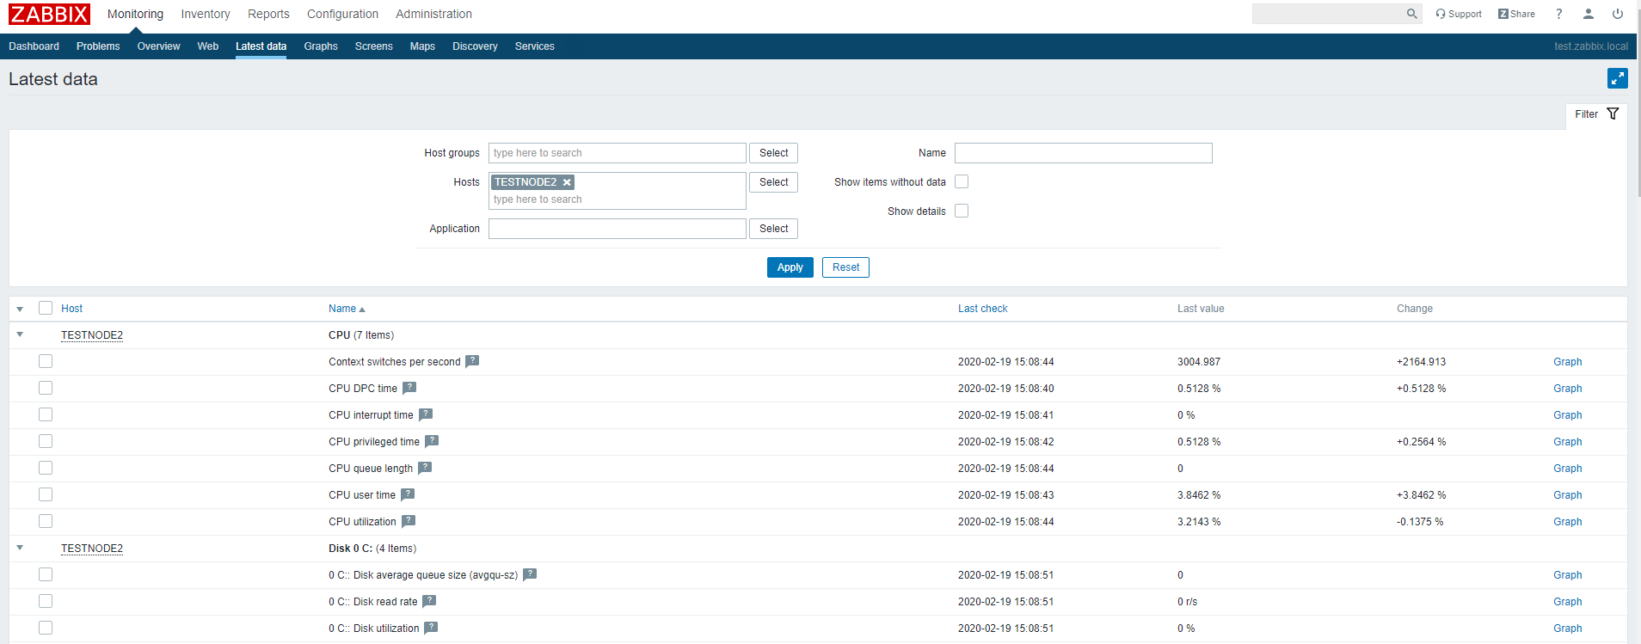Open Graph link for CPU user time
Image resolution: width=1641 pixels, height=644 pixels.
[x=1567, y=495]
